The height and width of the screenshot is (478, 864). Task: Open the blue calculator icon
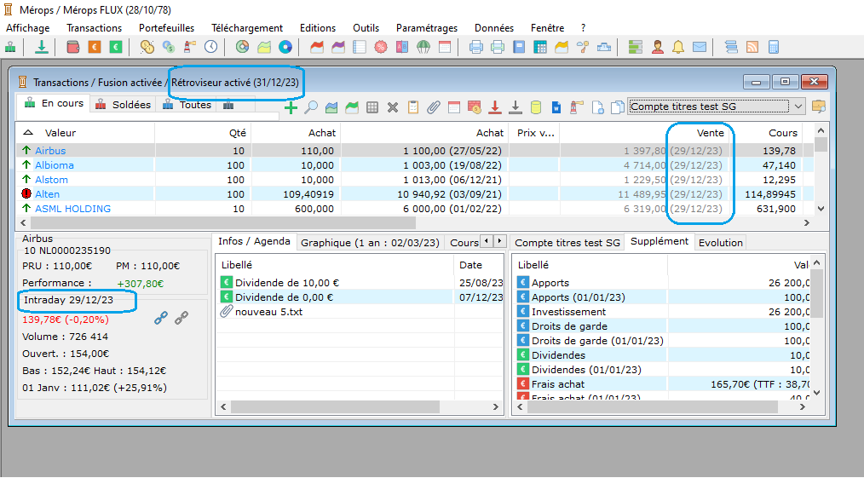pos(774,48)
